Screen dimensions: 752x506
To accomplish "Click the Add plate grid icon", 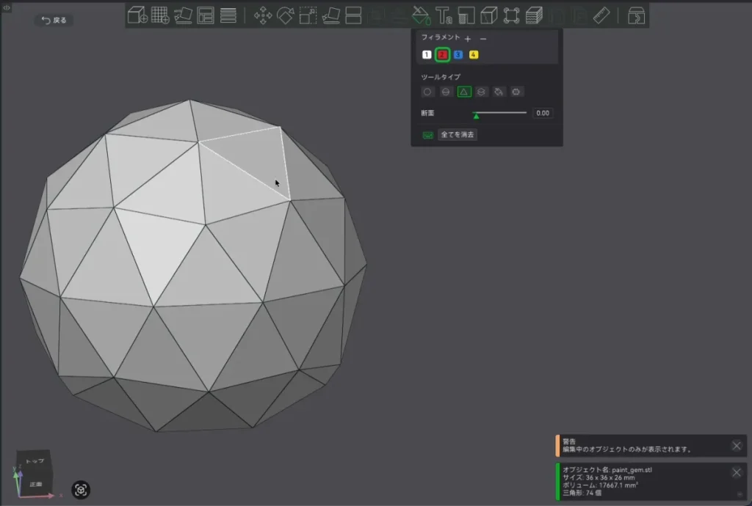I will click(160, 15).
